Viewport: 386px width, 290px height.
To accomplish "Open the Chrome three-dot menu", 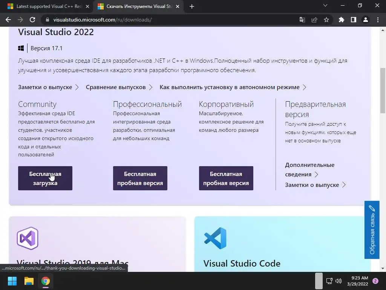I will click(x=378, y=20).
